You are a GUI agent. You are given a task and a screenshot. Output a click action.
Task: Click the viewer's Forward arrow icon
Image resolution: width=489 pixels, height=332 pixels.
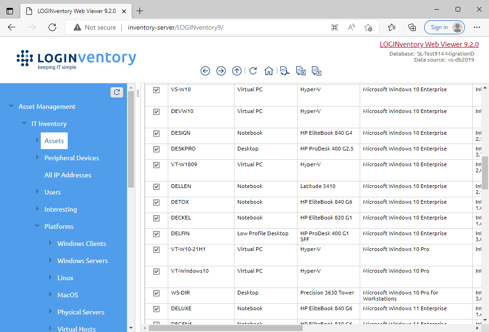click(x=221, y=71)
